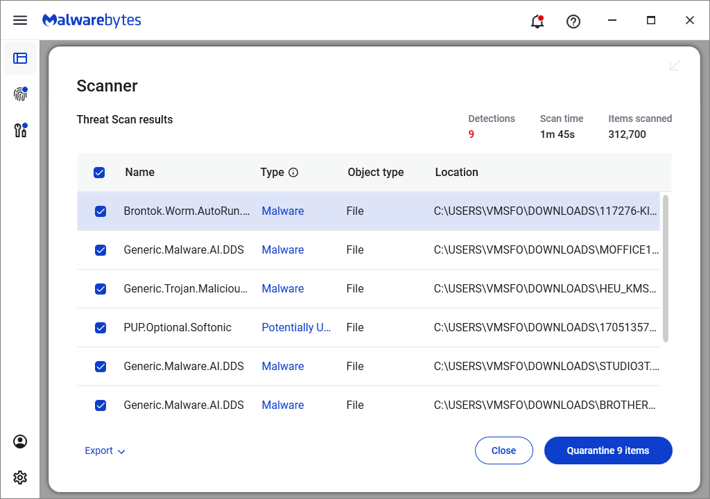Expand the Export dropdown

coord(105,450)
